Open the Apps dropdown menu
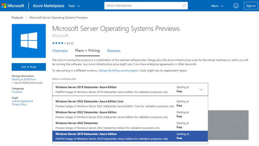The height and width of the screenshot is (146, 259). click(74, 6)
